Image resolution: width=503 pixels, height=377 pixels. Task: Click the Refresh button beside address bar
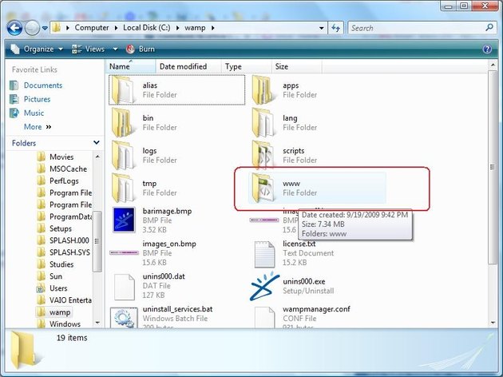click(335, 28)
